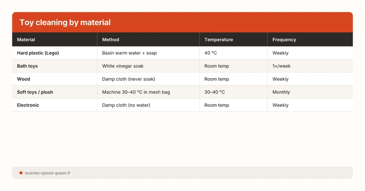Screen dimensions: 365x191
Task: Select the Wood material cell
Action: [x=24, y=79]
